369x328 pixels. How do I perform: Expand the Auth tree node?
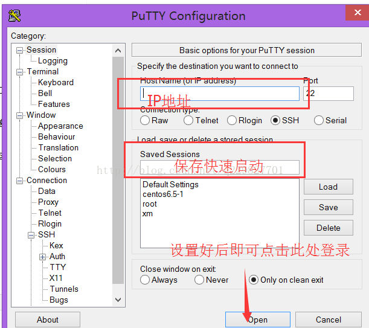[x=43, y=257]
